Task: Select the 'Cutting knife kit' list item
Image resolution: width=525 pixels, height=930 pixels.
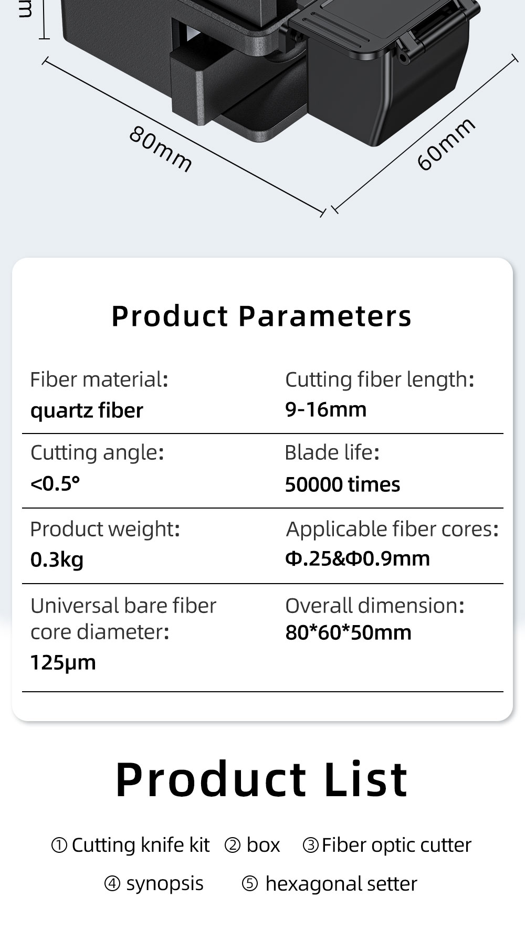Action: point(140,846)
